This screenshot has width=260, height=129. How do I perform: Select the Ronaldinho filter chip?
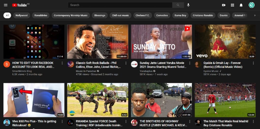pyautogui.click(x=41, y=15)
